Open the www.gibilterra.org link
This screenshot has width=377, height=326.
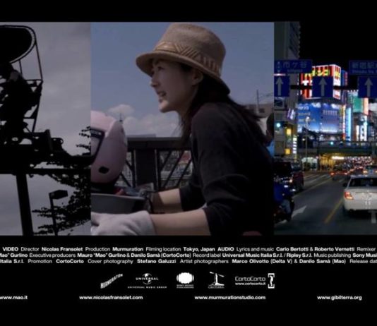pyautogui.click(x=340, y=297)
